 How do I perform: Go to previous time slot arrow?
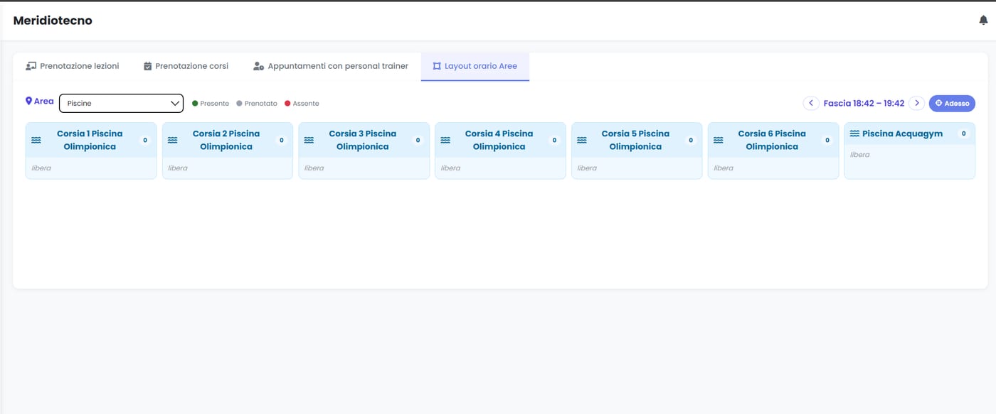(x=811, y=103)
